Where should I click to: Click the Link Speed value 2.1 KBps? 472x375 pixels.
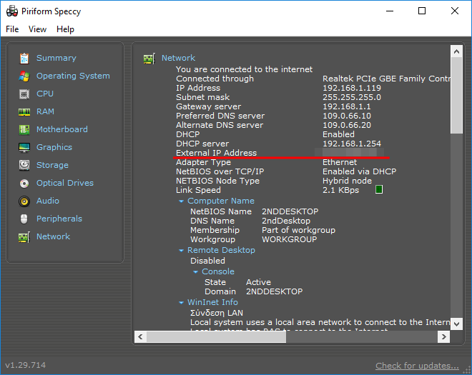pos(340,190)
